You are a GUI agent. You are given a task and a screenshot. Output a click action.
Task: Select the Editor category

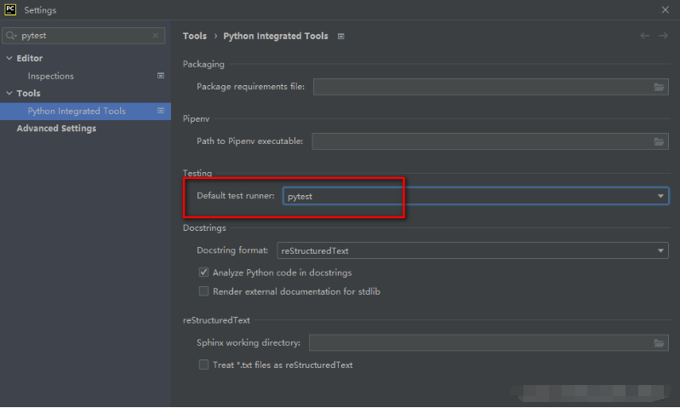(x=30, y=58)
